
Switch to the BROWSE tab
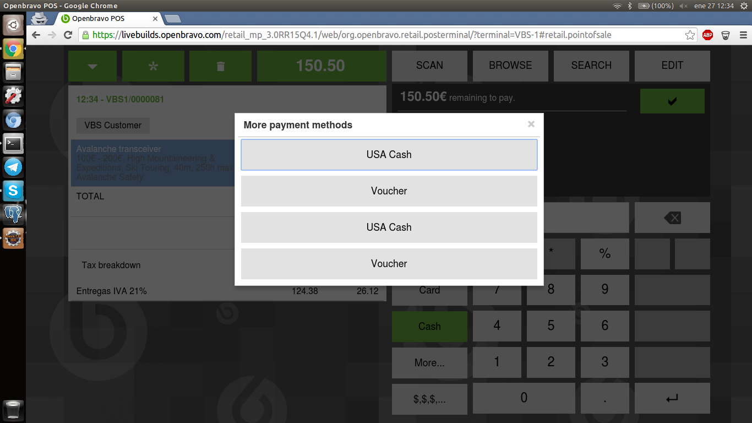[x=510, y=66]
